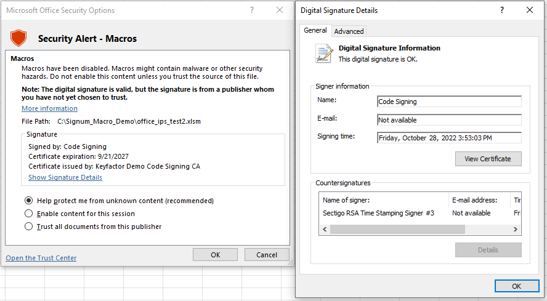This screenshot has width=547, height=301.
Task: Open the Trust Center link
Action: point(41,258)
